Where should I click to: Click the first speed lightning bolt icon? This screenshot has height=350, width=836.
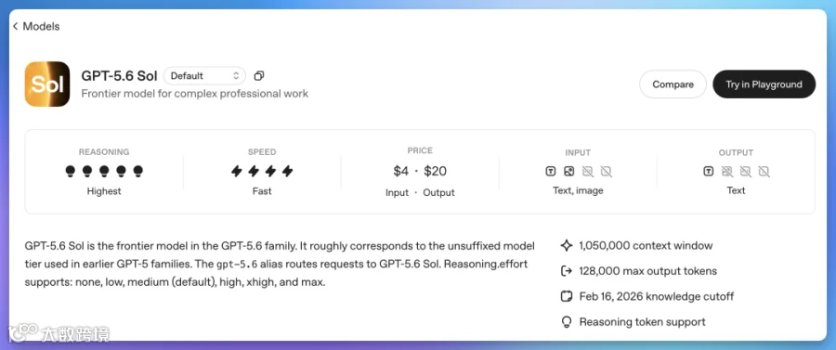pos(236,171)
